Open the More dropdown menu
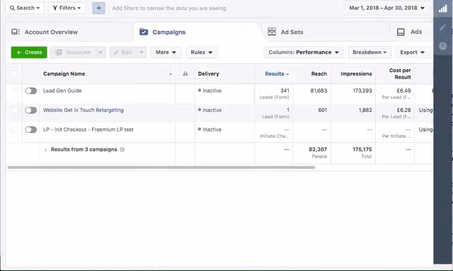Screen dimensions: 453x271 click(x=166, y=52)
